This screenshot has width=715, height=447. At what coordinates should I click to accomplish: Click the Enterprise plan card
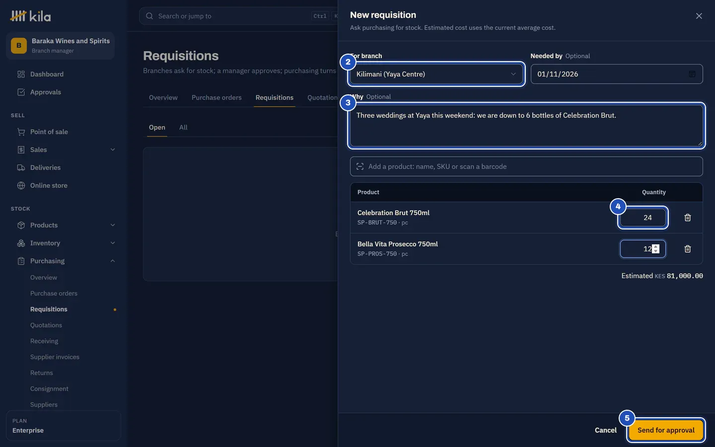coord(64,426)
